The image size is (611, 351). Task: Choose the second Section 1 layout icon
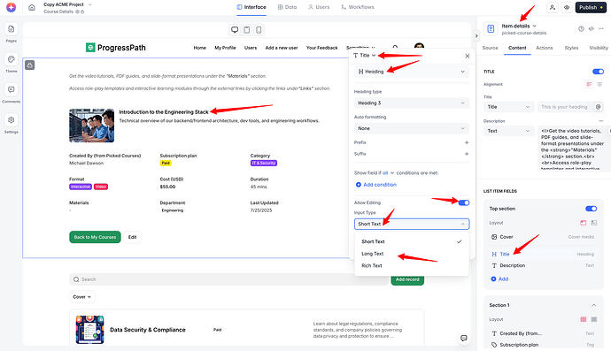point(594,319)
